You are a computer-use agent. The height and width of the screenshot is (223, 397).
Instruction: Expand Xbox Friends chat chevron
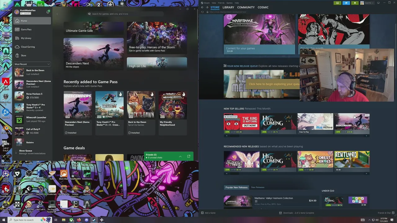click(180, 156)
